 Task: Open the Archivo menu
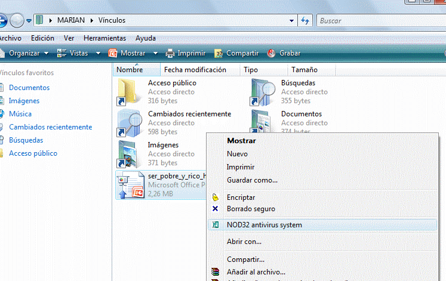[x=11, y=38]
